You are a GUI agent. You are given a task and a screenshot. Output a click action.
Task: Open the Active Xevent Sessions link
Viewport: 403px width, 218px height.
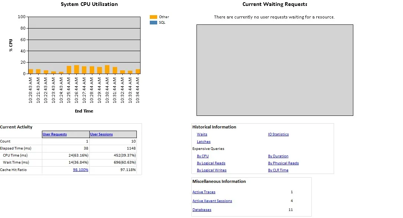pos(212,201)
